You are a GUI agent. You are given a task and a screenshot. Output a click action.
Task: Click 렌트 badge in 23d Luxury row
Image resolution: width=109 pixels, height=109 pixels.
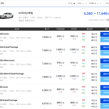83,40
